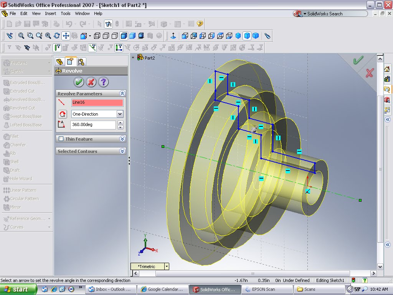Switch to Shaded display mode
This screenshot has height=295, width=393.
132,36
